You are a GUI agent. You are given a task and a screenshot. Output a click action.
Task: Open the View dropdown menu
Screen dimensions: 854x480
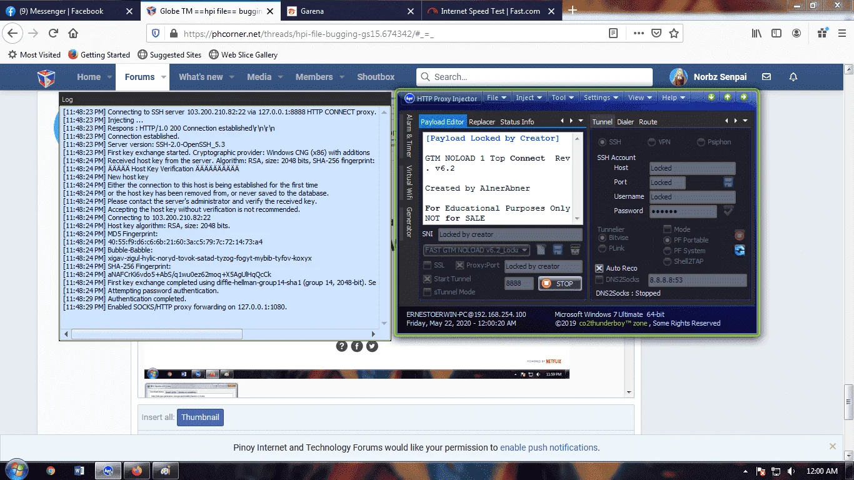pos(640,97)
